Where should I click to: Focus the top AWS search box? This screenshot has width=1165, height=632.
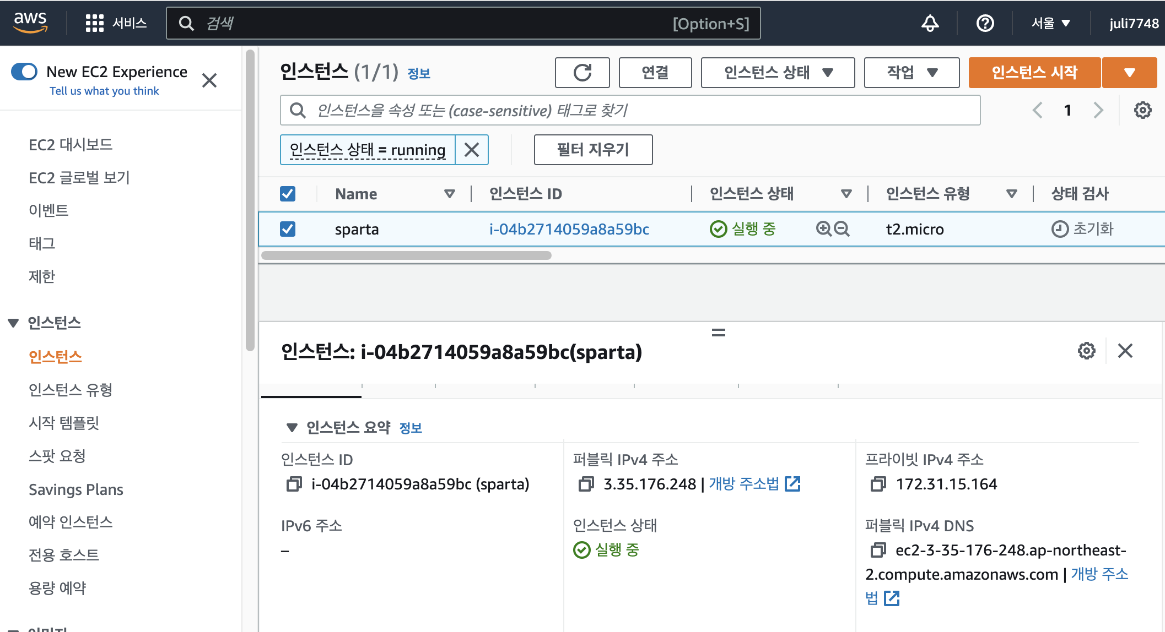(463, 23)
